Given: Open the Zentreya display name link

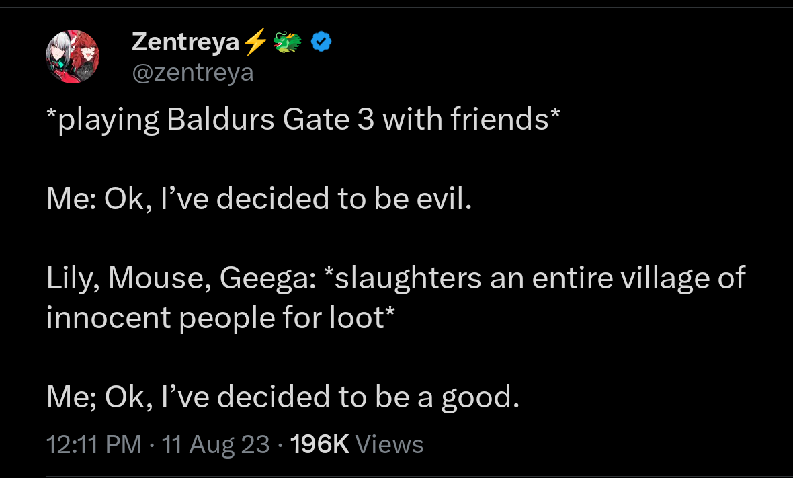Looking at the screenshot, I should pyautogui.click(x=185, y=42).
